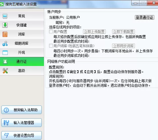
Task: Switch to the 快捷键 tab
Action: pyautogui.click(x=22, y=25)
